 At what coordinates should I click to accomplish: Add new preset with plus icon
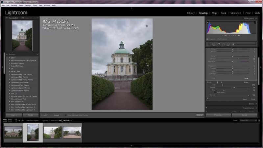tap(37, 54)
